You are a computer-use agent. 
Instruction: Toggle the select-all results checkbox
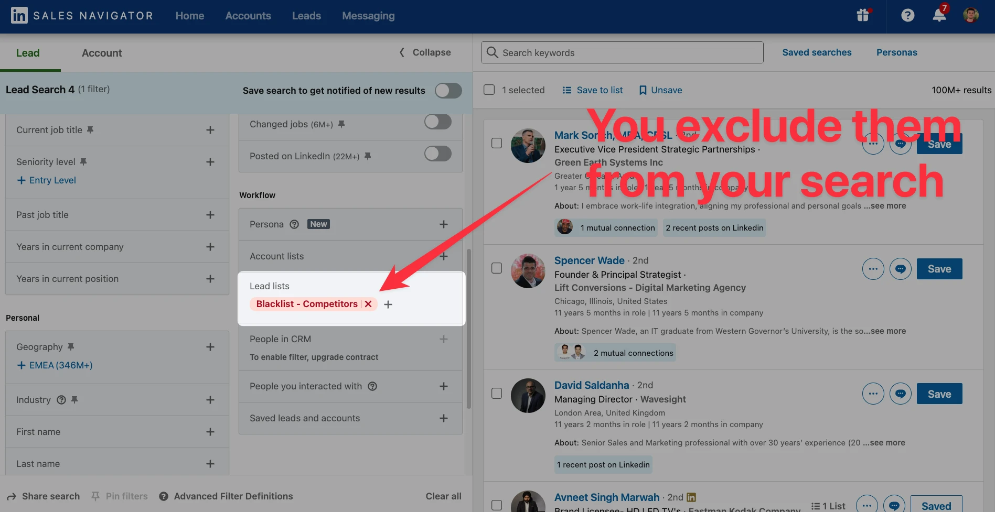point(489,90)
